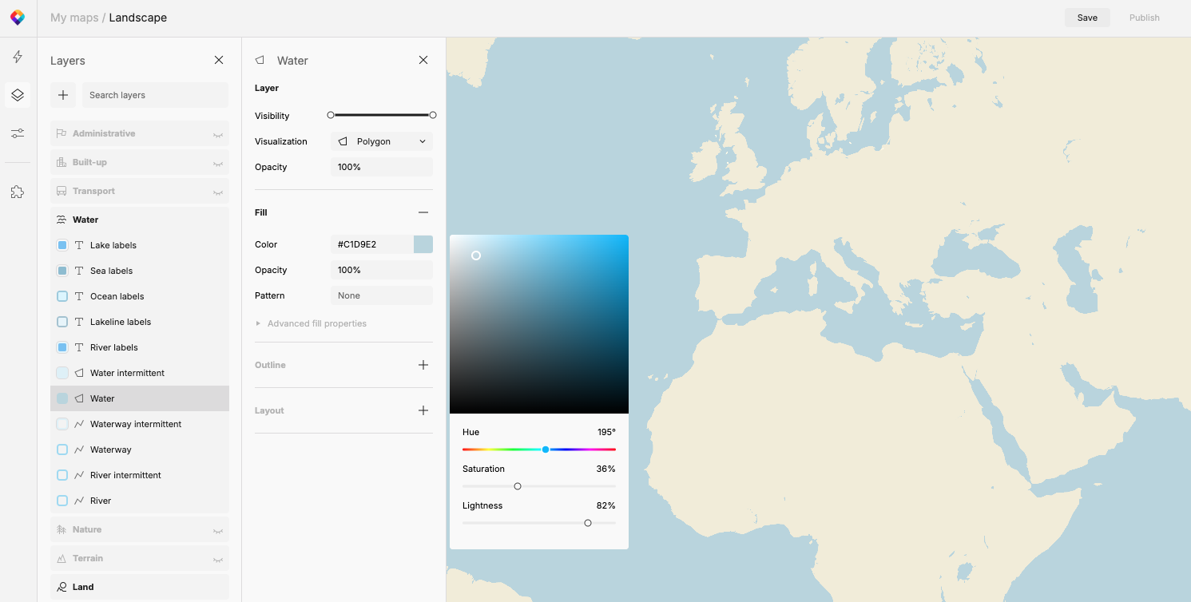Show the hidden Administrative layer group

pyautogui.click(x=217, y=134)
